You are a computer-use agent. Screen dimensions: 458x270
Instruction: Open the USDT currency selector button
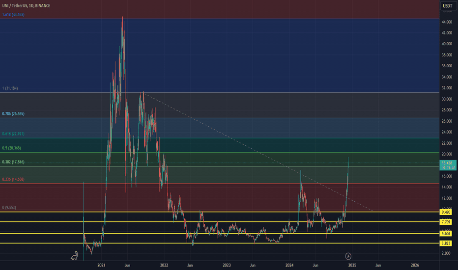click(448, 6)
